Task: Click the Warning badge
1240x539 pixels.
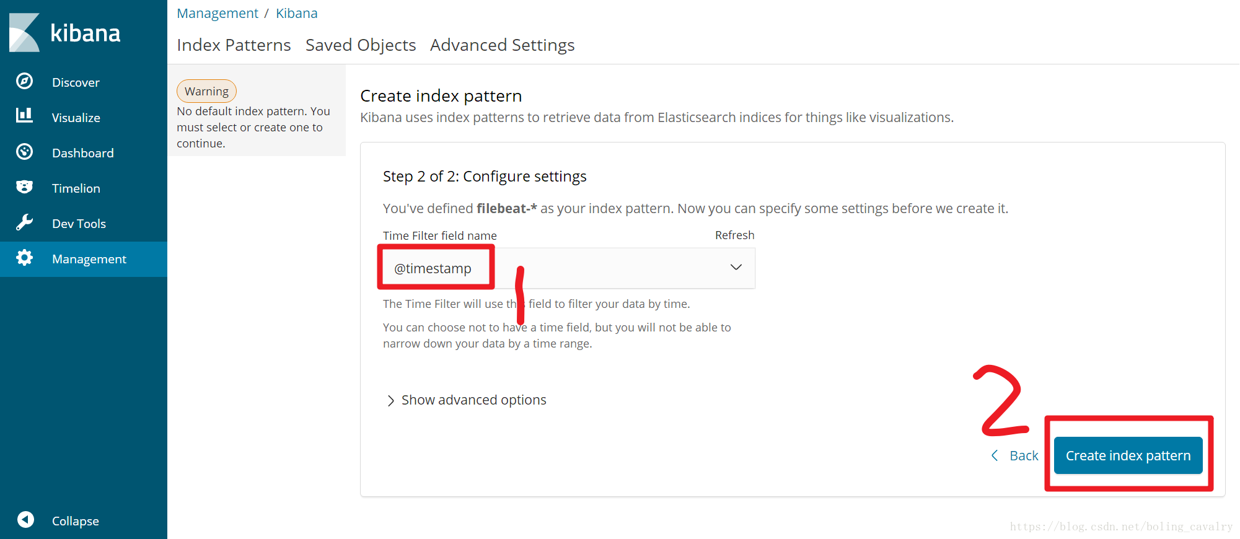Action: (x=206, y=91)
